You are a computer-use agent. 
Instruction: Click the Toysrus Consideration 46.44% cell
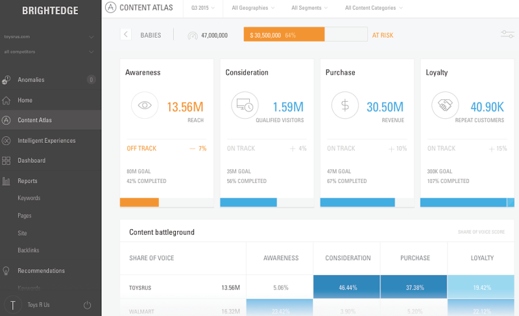(x=346, y=287)
